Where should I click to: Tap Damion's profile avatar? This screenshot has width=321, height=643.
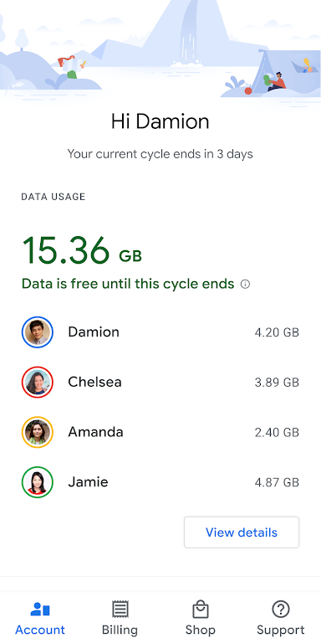coord(38,332)
